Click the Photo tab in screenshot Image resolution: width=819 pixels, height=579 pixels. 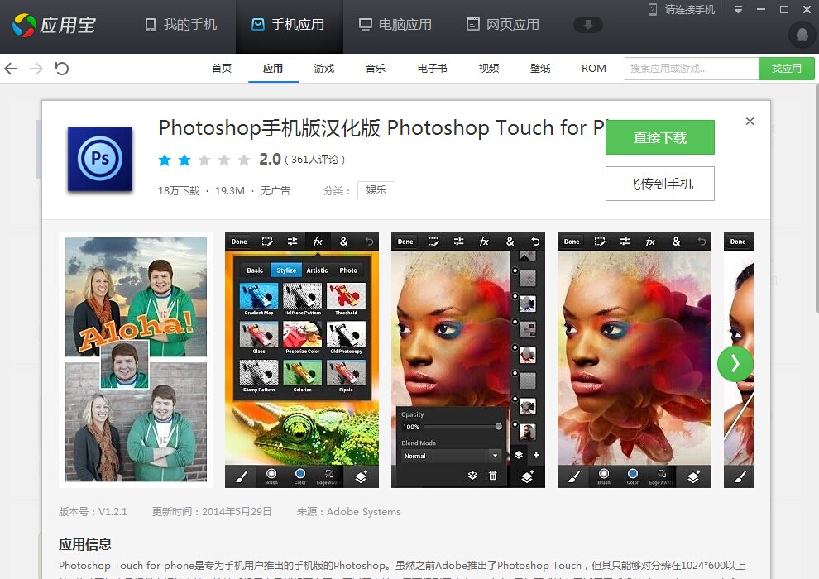(x=348, y=270)
